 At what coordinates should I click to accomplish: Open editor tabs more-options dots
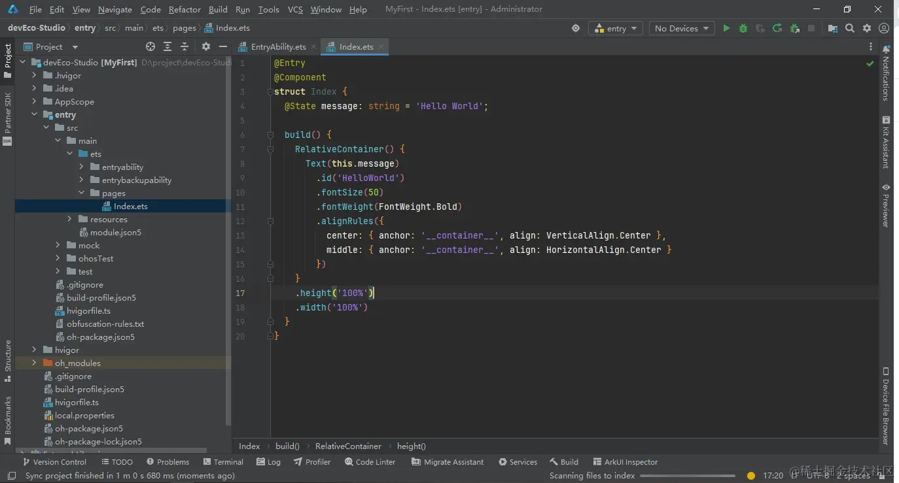click(x=870, y=46)
